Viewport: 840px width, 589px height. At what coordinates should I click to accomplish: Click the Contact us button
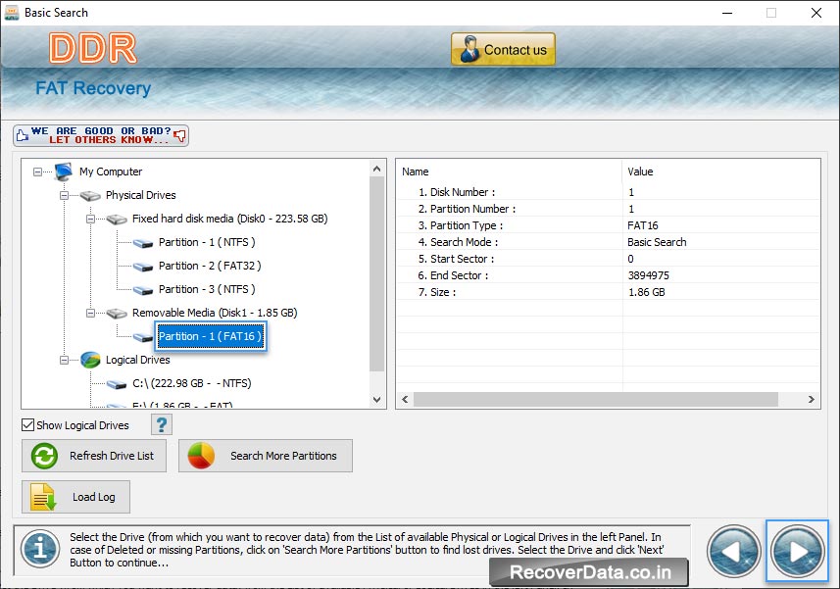[503, 49]
